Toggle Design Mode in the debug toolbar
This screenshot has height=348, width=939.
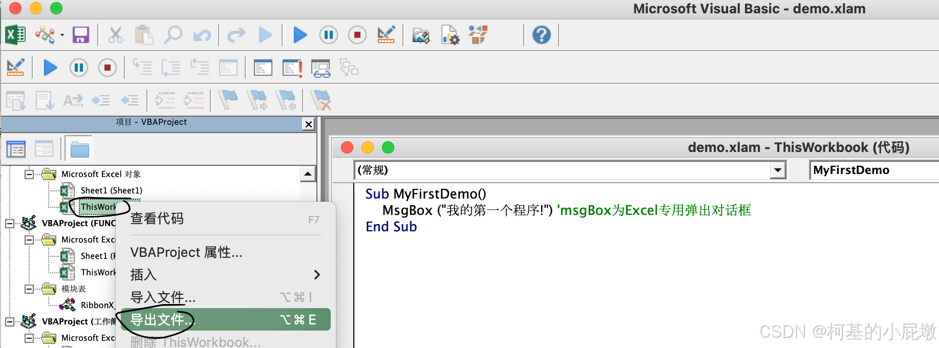pyautogui.click(x=15, y=68)
